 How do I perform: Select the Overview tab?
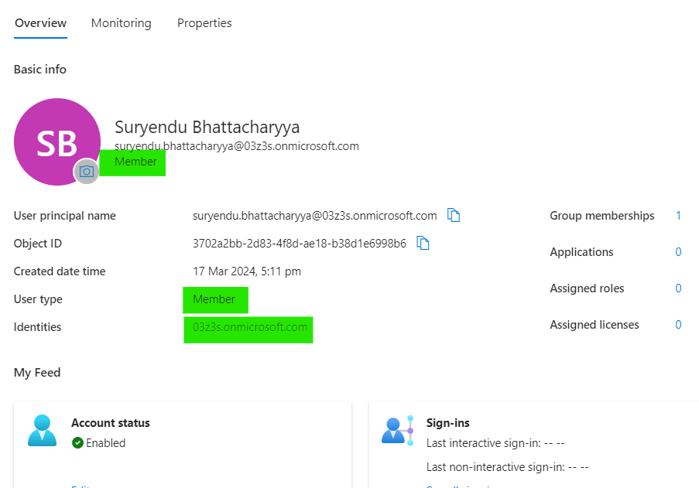click(40, 23)
